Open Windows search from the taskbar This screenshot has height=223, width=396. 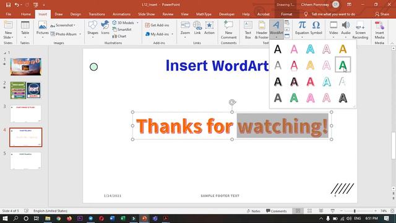tap(15, 219)
